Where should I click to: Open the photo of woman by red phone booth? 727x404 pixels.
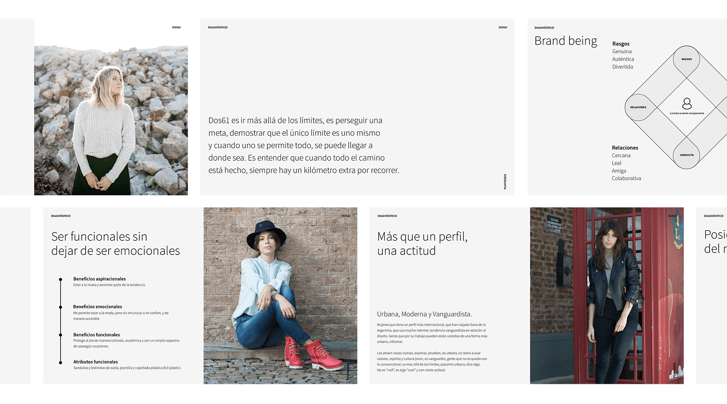pos(607,295)
